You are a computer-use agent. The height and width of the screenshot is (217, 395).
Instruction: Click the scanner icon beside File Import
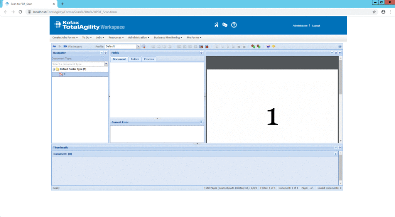(x=54, y=46)
